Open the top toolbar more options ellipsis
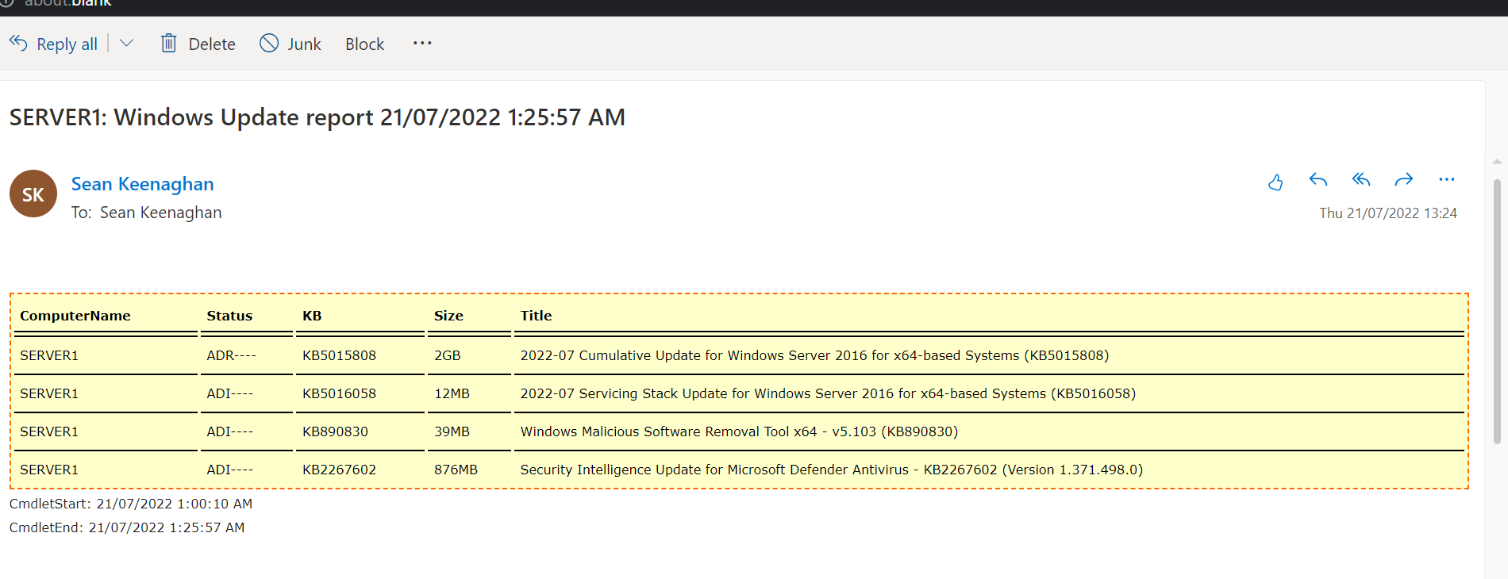 [x=422, y=43]
